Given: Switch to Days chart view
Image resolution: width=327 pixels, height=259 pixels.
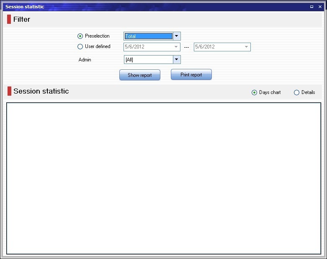Looking at the screenshot, I should (254, 92).
